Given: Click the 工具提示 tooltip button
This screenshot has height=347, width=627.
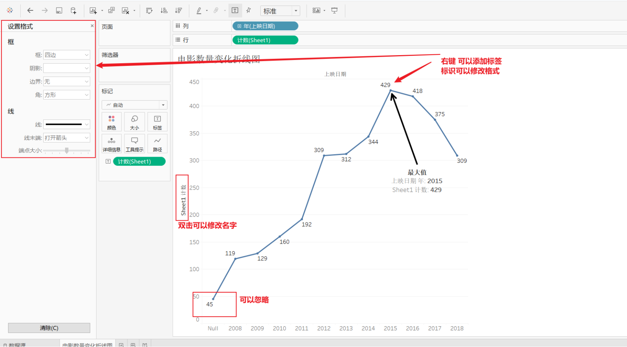Looking at the screenshot, I should [134, 144].
